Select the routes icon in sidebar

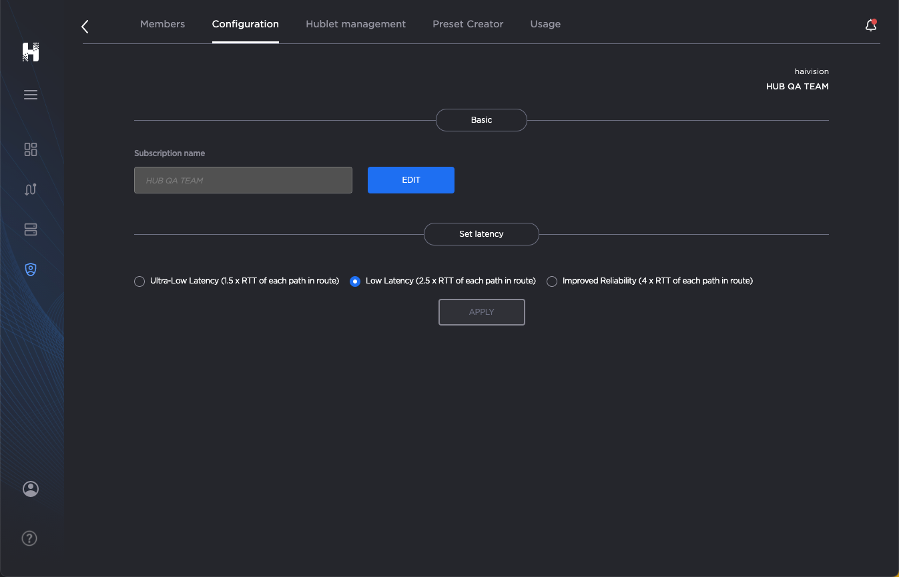click(31, 189)
